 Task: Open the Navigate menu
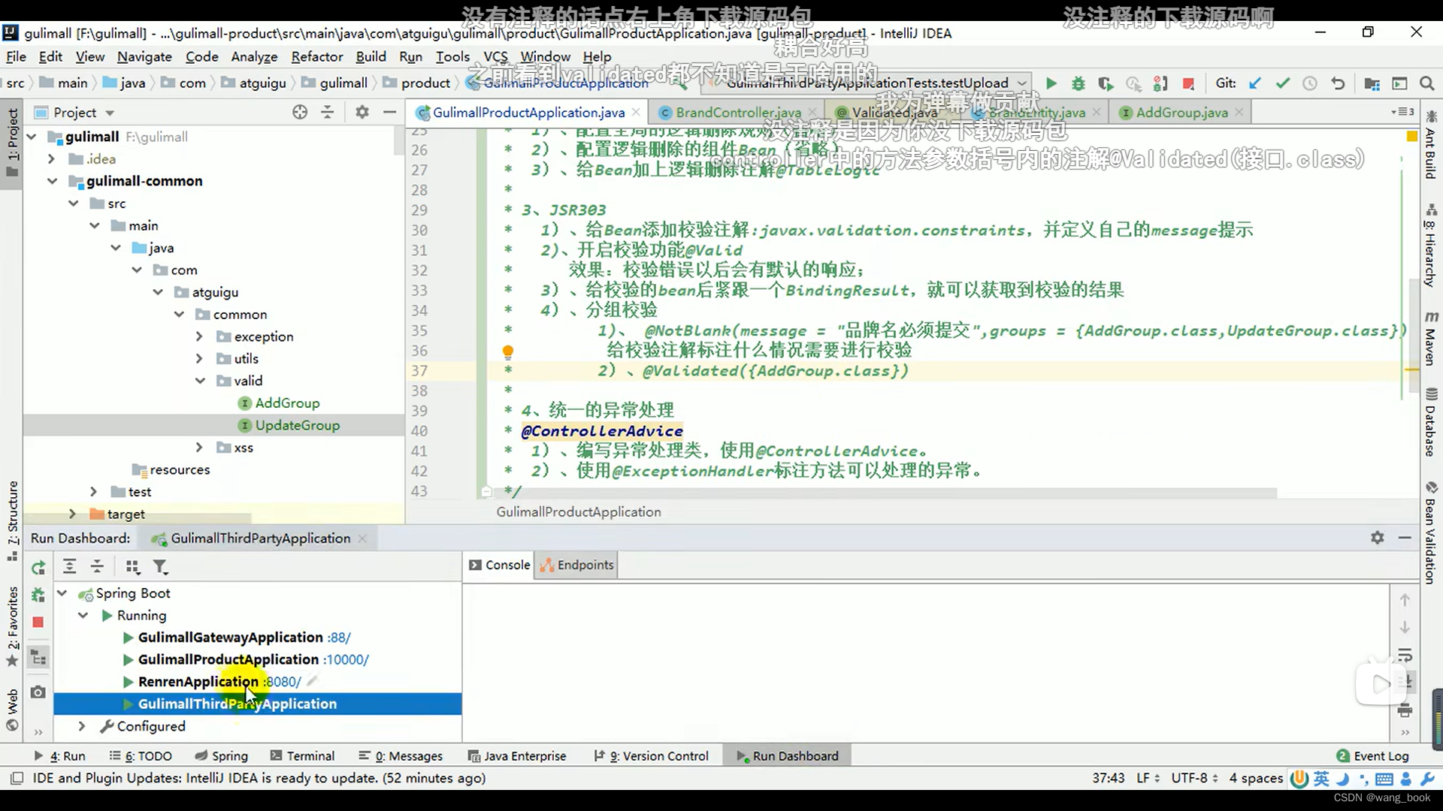[x=144, y=56]
